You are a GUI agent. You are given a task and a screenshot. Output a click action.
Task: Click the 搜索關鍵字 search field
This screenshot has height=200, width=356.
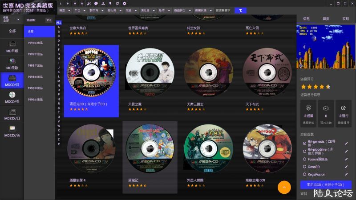tap(224, 10)
